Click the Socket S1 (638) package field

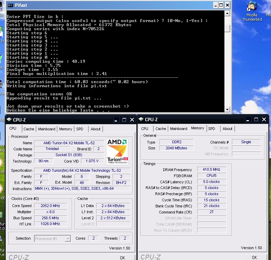(69, 155)
